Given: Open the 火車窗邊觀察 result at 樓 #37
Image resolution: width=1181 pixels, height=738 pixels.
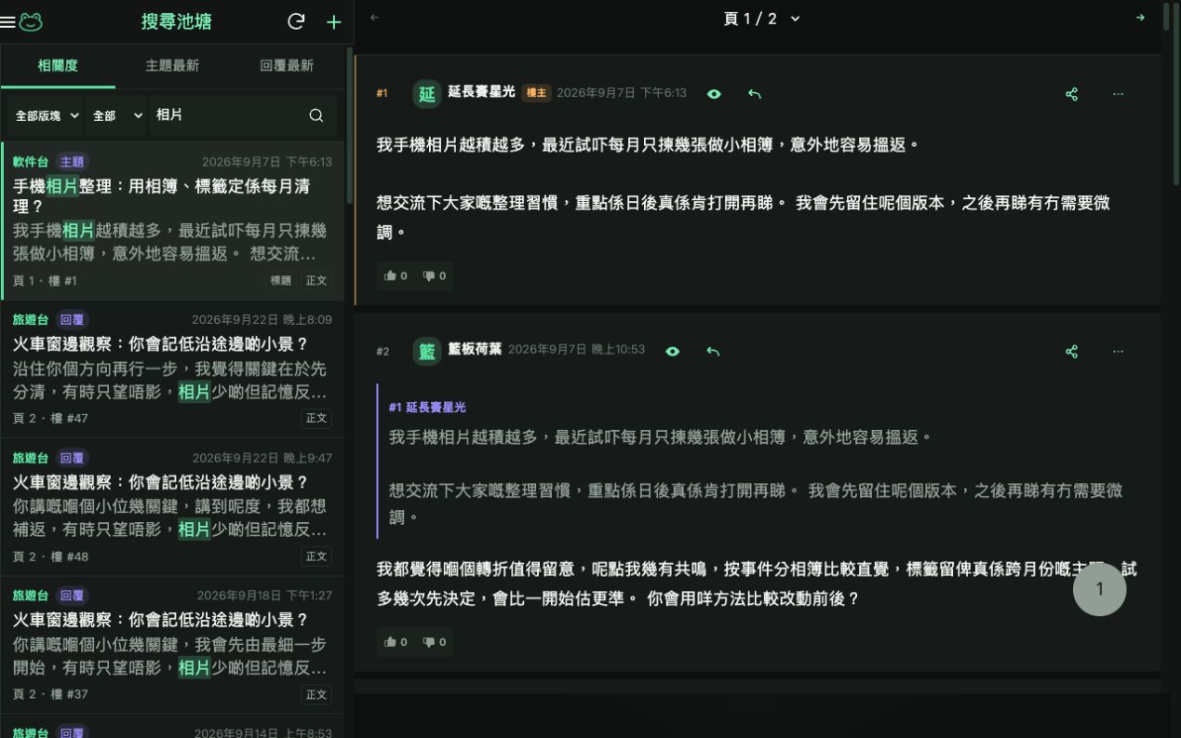Looking at the screenshot, I should click(x=173, y=645).
